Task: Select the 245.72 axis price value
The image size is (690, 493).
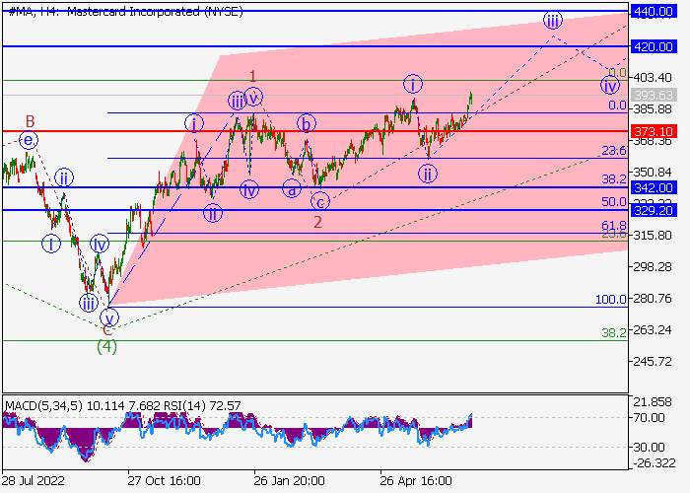Action: pyautogui.click(x=653, y=362)
